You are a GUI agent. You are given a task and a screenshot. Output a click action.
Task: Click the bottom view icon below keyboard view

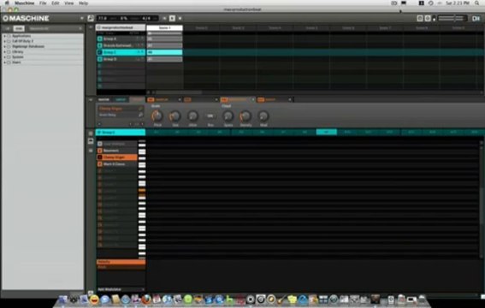[x=91, y=151]
